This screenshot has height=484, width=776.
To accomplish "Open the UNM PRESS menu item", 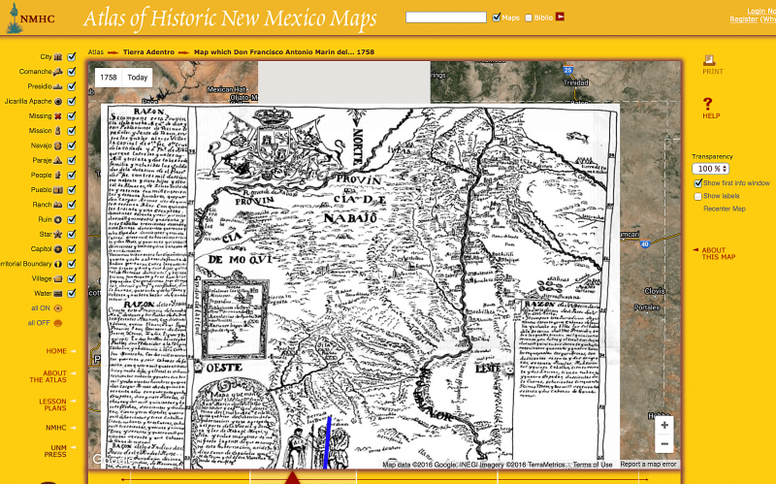I will 55,451.
